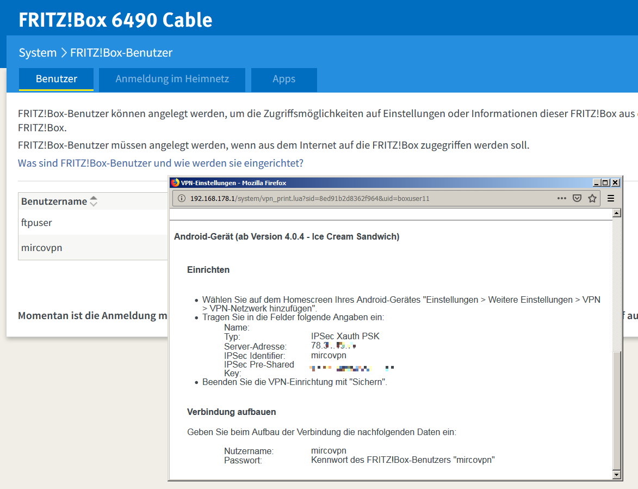The image size is (638, 489).
Task: Bookmark this page with the star icon
Action: pos(592,199)
